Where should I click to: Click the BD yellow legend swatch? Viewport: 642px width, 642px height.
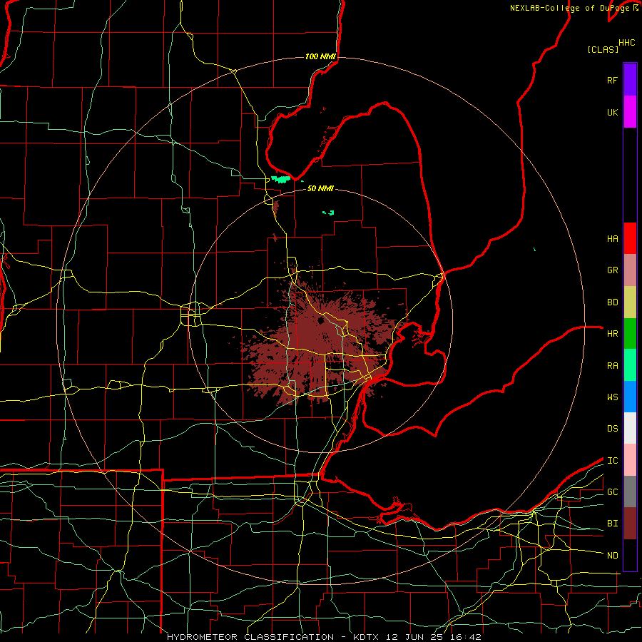click(x=630, y=302)
